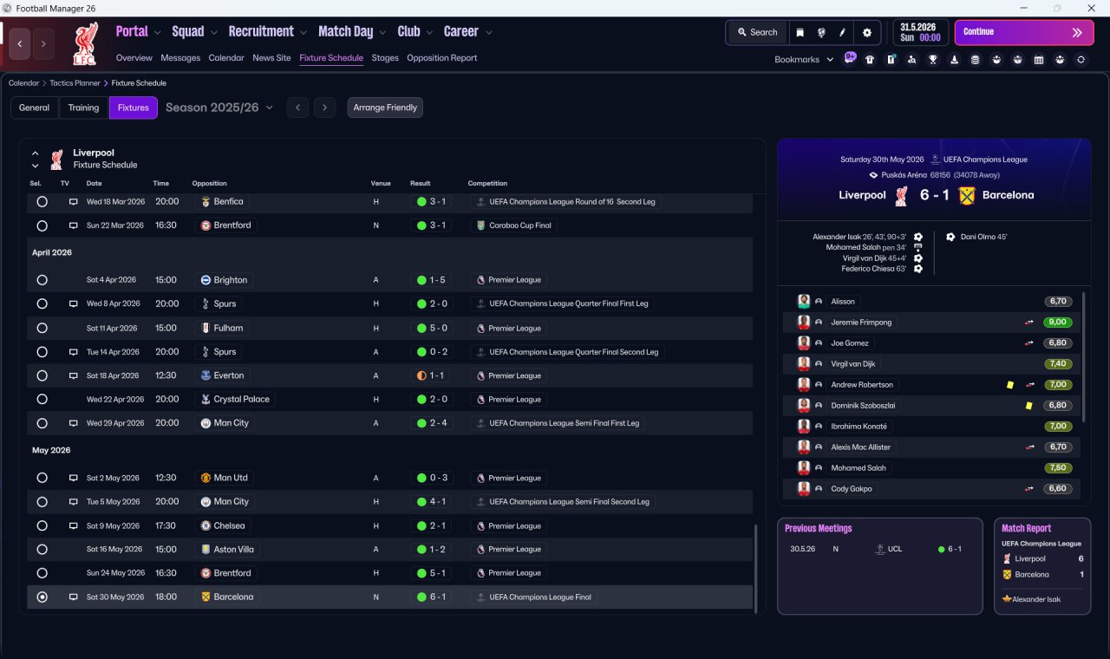
Task: Click the TV icon in the Benfica row
Action: [74, 201]
